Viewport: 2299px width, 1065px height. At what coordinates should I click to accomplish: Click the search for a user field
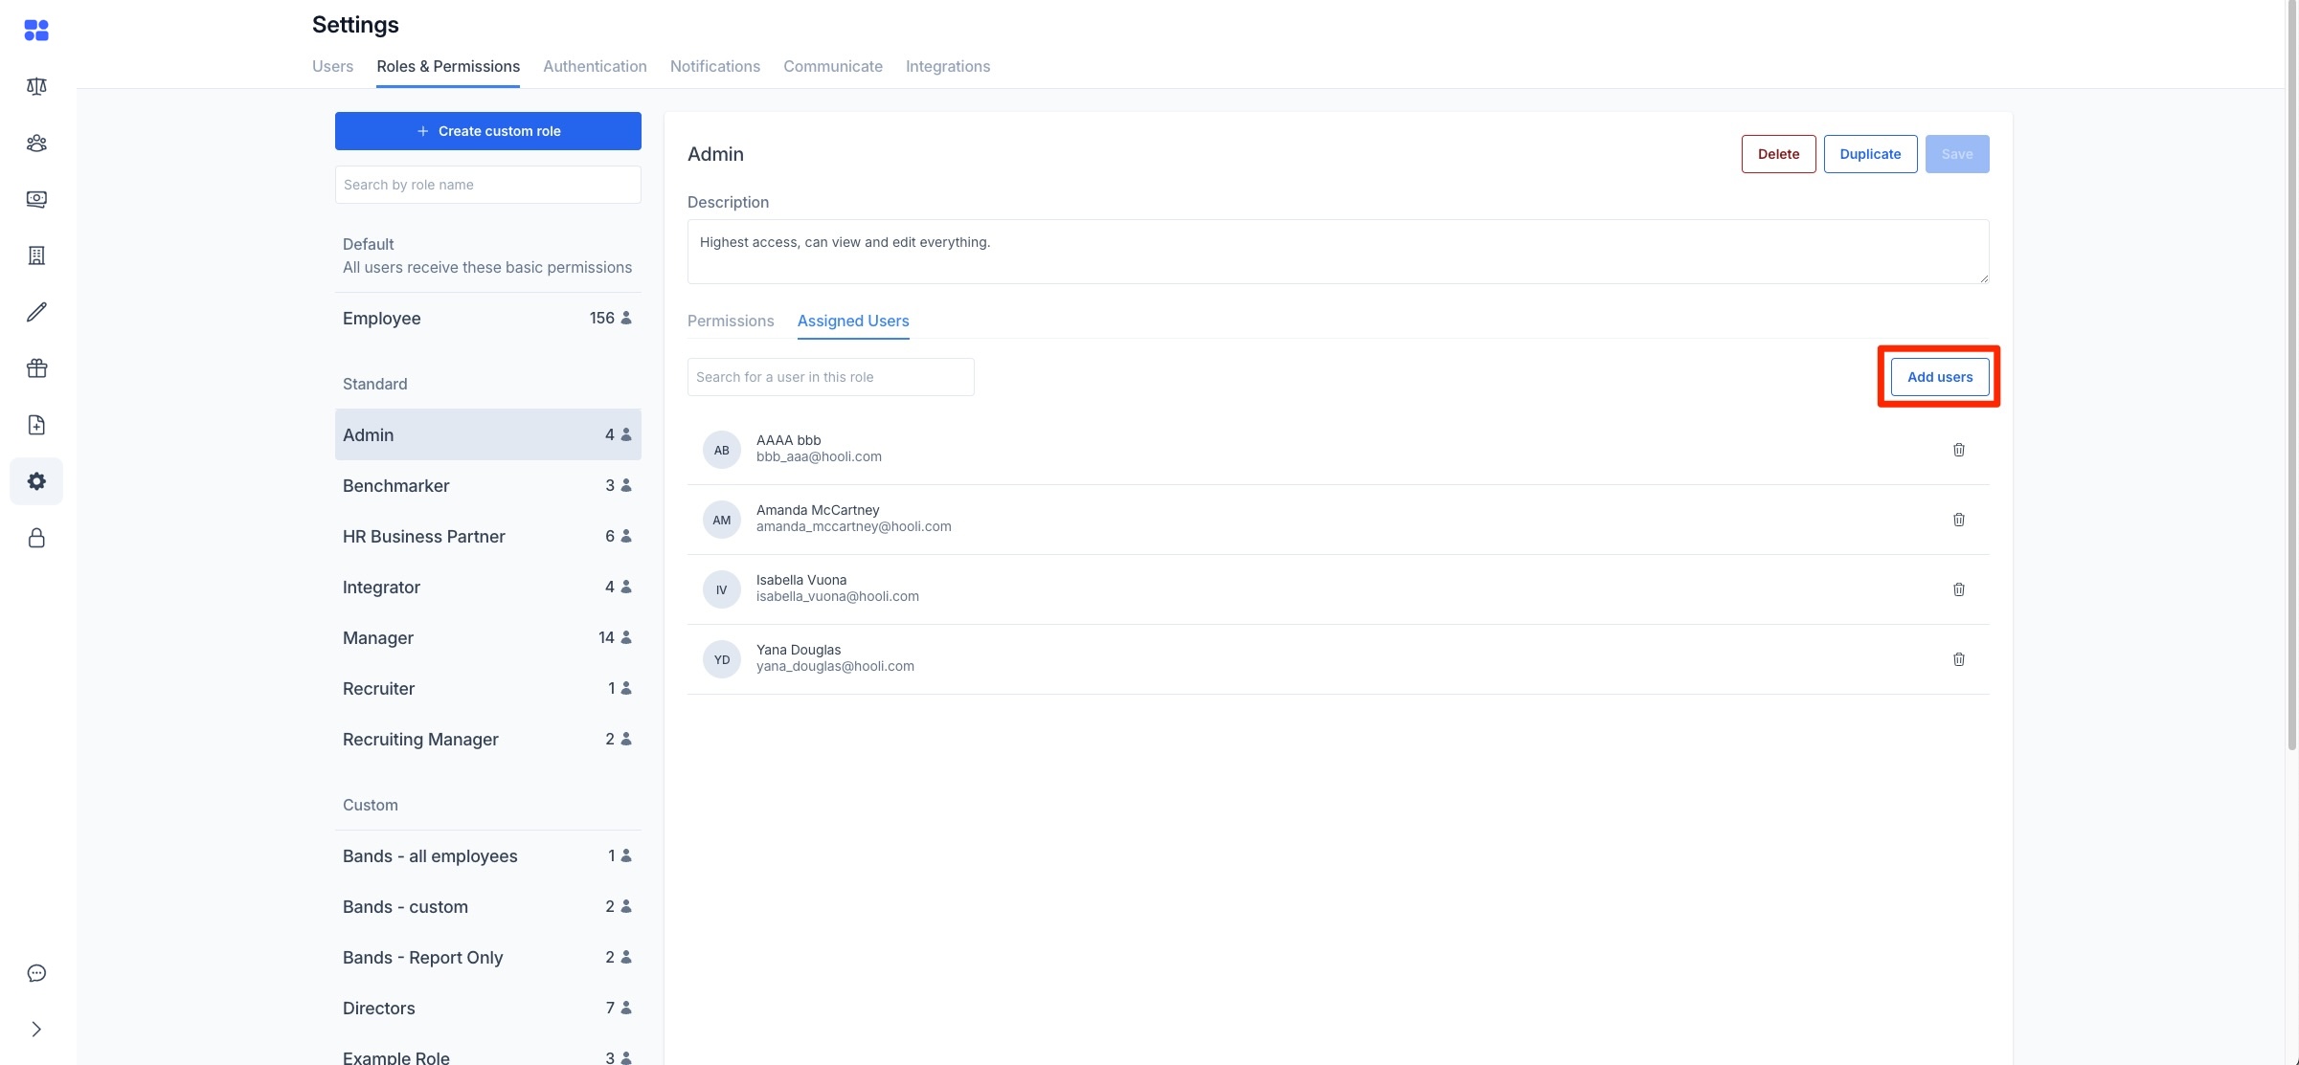(x=829, y=376)
